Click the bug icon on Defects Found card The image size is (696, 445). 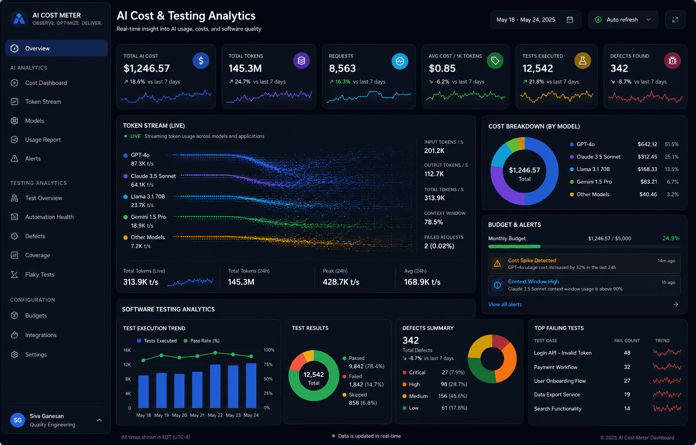[672, 61]
